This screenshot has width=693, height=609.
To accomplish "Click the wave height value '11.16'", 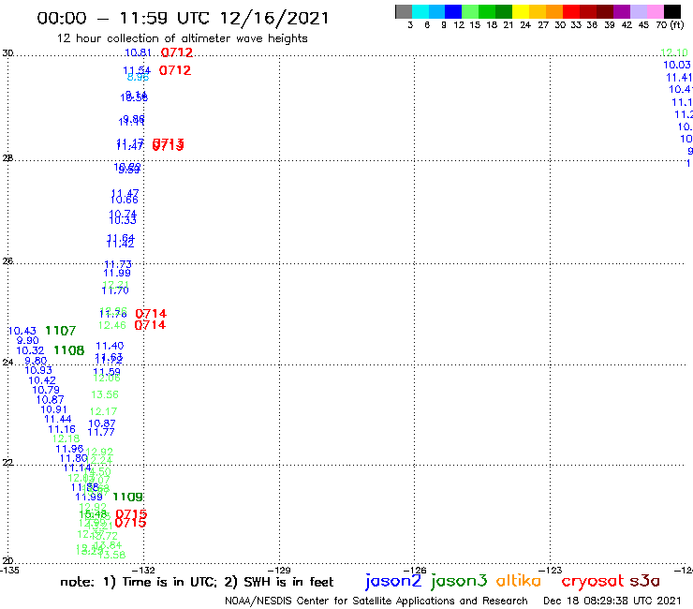I will 62,429.
